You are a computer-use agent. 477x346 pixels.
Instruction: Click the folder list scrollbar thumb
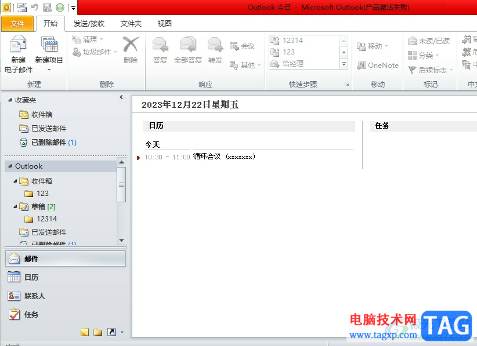click(121, 184)
